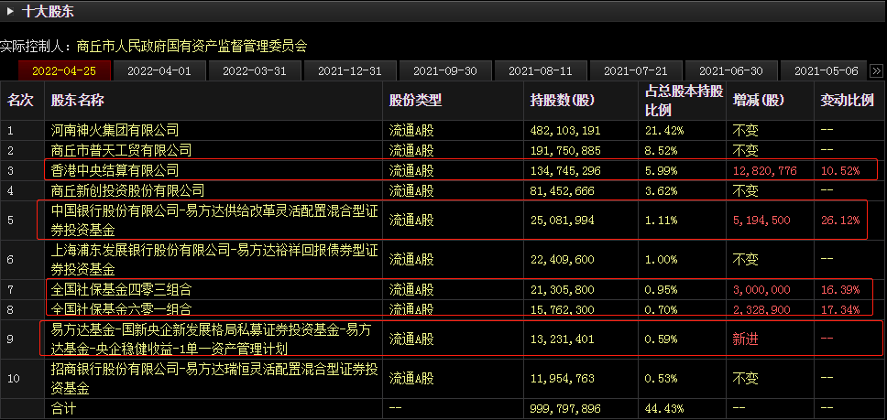Click the 持股数(股) column header
Image resolution: width=887 pixels, height=420 pixels.
pyautogui.click(x=563, y=101)
